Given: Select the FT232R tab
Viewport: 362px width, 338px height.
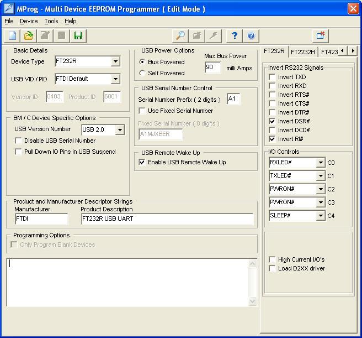Looking at the screenshot, I should pos(274,51).
